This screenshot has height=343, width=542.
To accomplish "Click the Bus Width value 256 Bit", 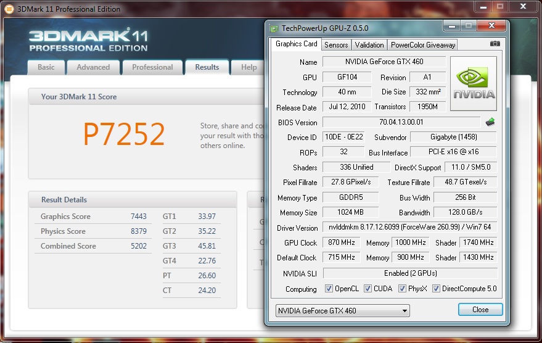I will [x=466, y=197].
